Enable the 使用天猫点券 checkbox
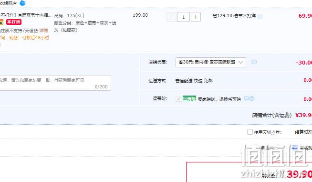Screen dimensions: 312x182 (x=250, y=132)
